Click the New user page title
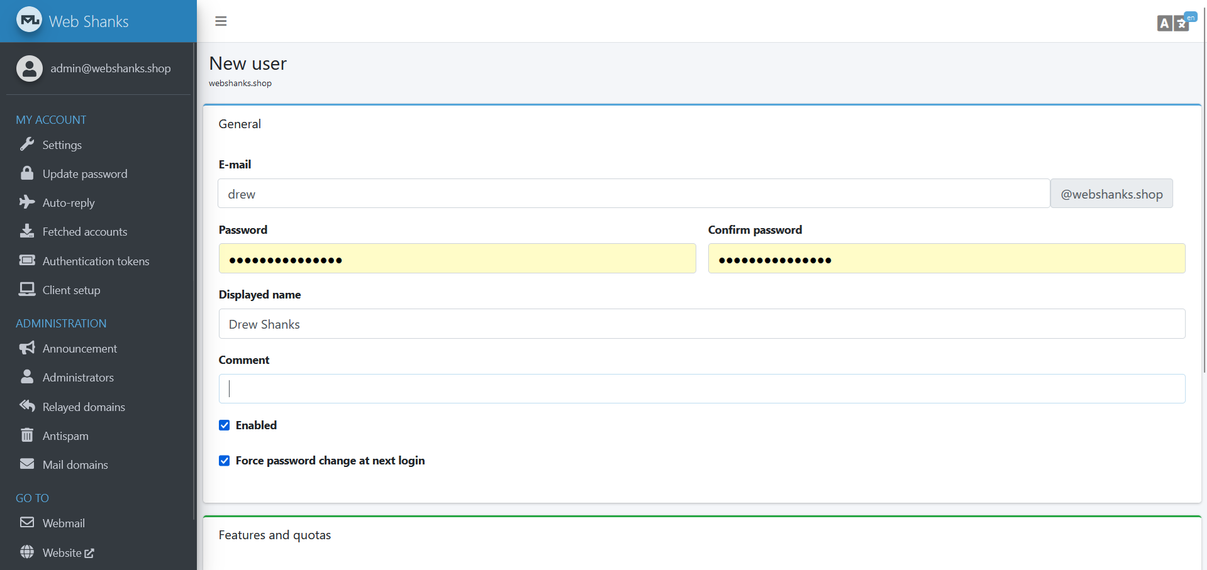This screenshot has width=1207, height=570. click(248, 63)
